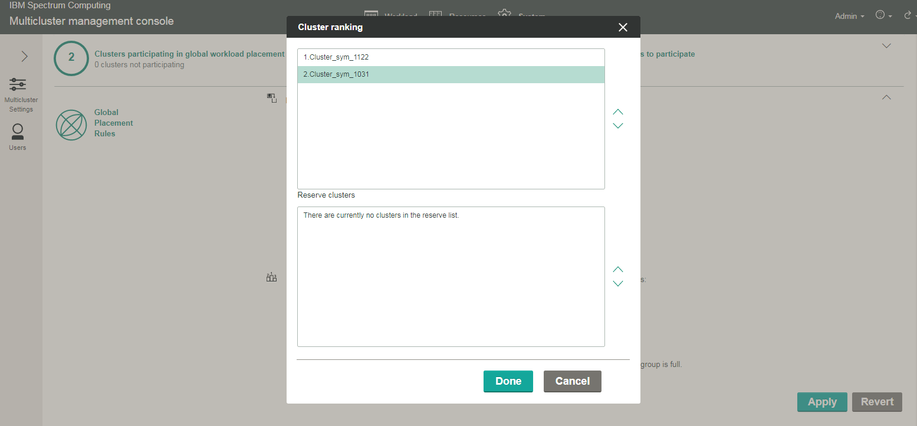Click the Revert button
The height and width of the screenshot is (426, 917).
tap(877, 402)
